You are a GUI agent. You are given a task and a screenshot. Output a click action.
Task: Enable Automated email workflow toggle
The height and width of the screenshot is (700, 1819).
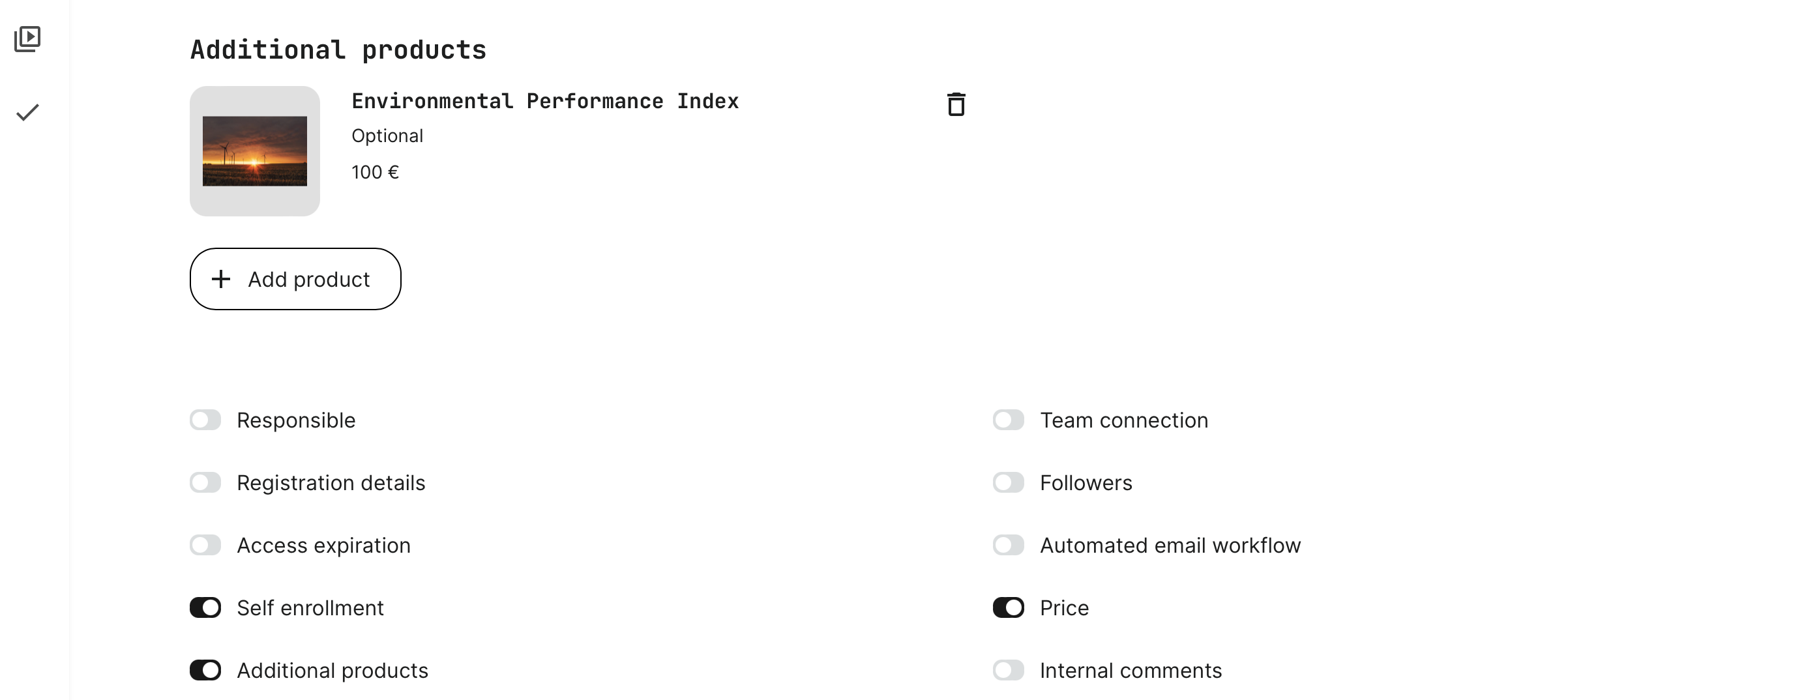click(x=1009, y=545)
